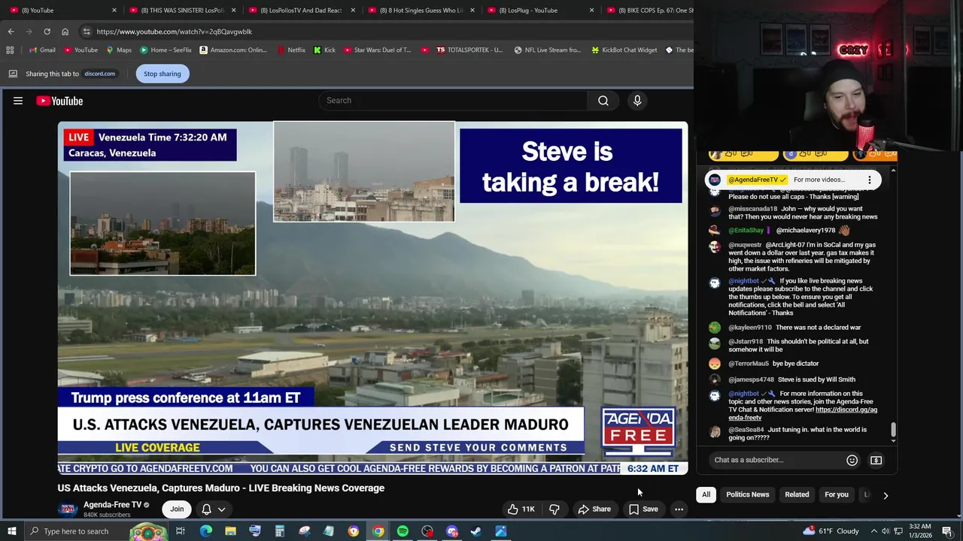Screen dimensions: 963x541
Task: Switch to Chrome on the taskbar
Action: point(378,531)
